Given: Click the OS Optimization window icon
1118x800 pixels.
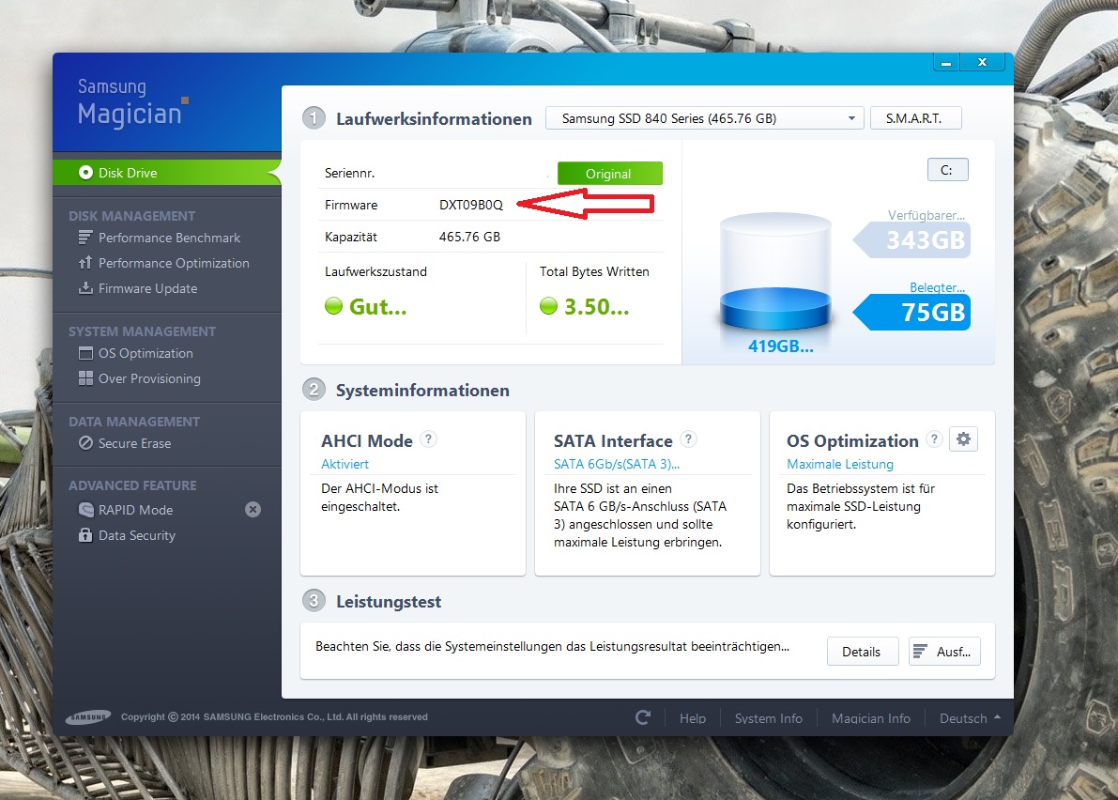Looking at the screenshot, I should pyautogui.click(x=85, y=353).
